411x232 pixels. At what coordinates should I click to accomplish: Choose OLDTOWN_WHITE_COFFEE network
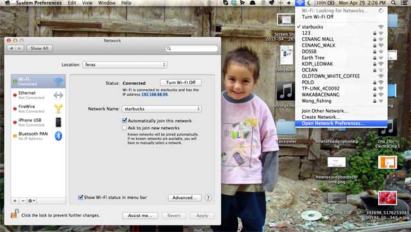(x=341, y=76)
